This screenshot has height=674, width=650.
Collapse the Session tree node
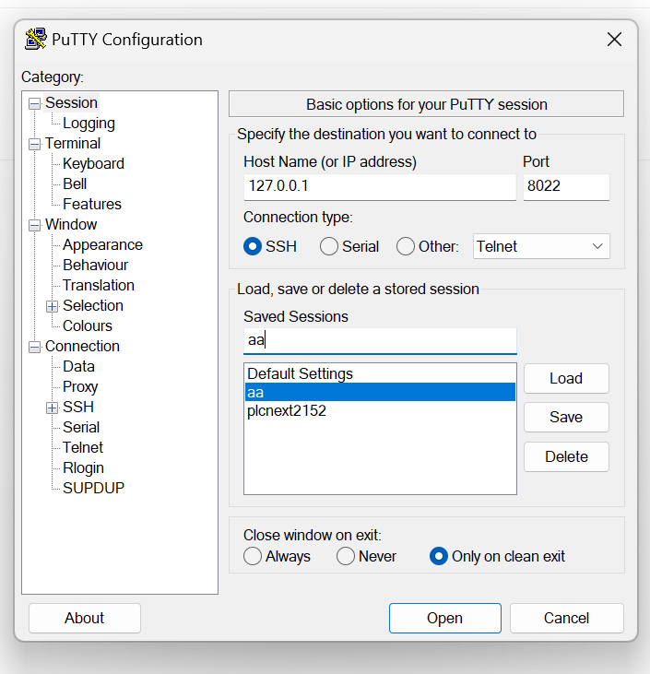click(34, 103)
